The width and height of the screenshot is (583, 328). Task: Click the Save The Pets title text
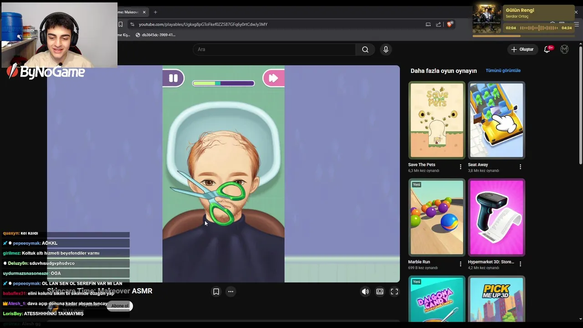click(x=422, y=164)
